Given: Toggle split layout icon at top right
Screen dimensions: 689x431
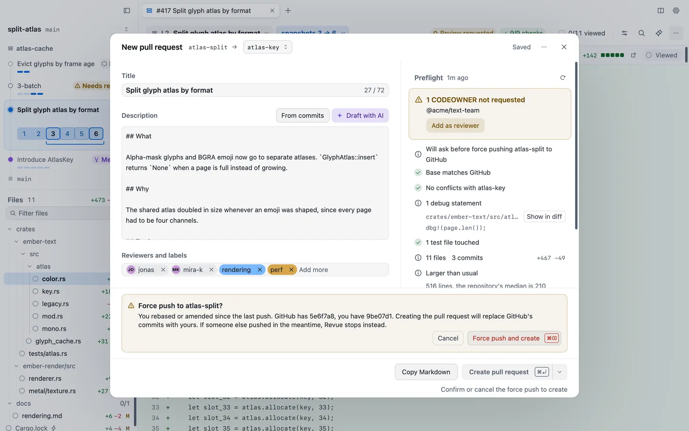Looking at the screenshot, I should click(661, 11).
